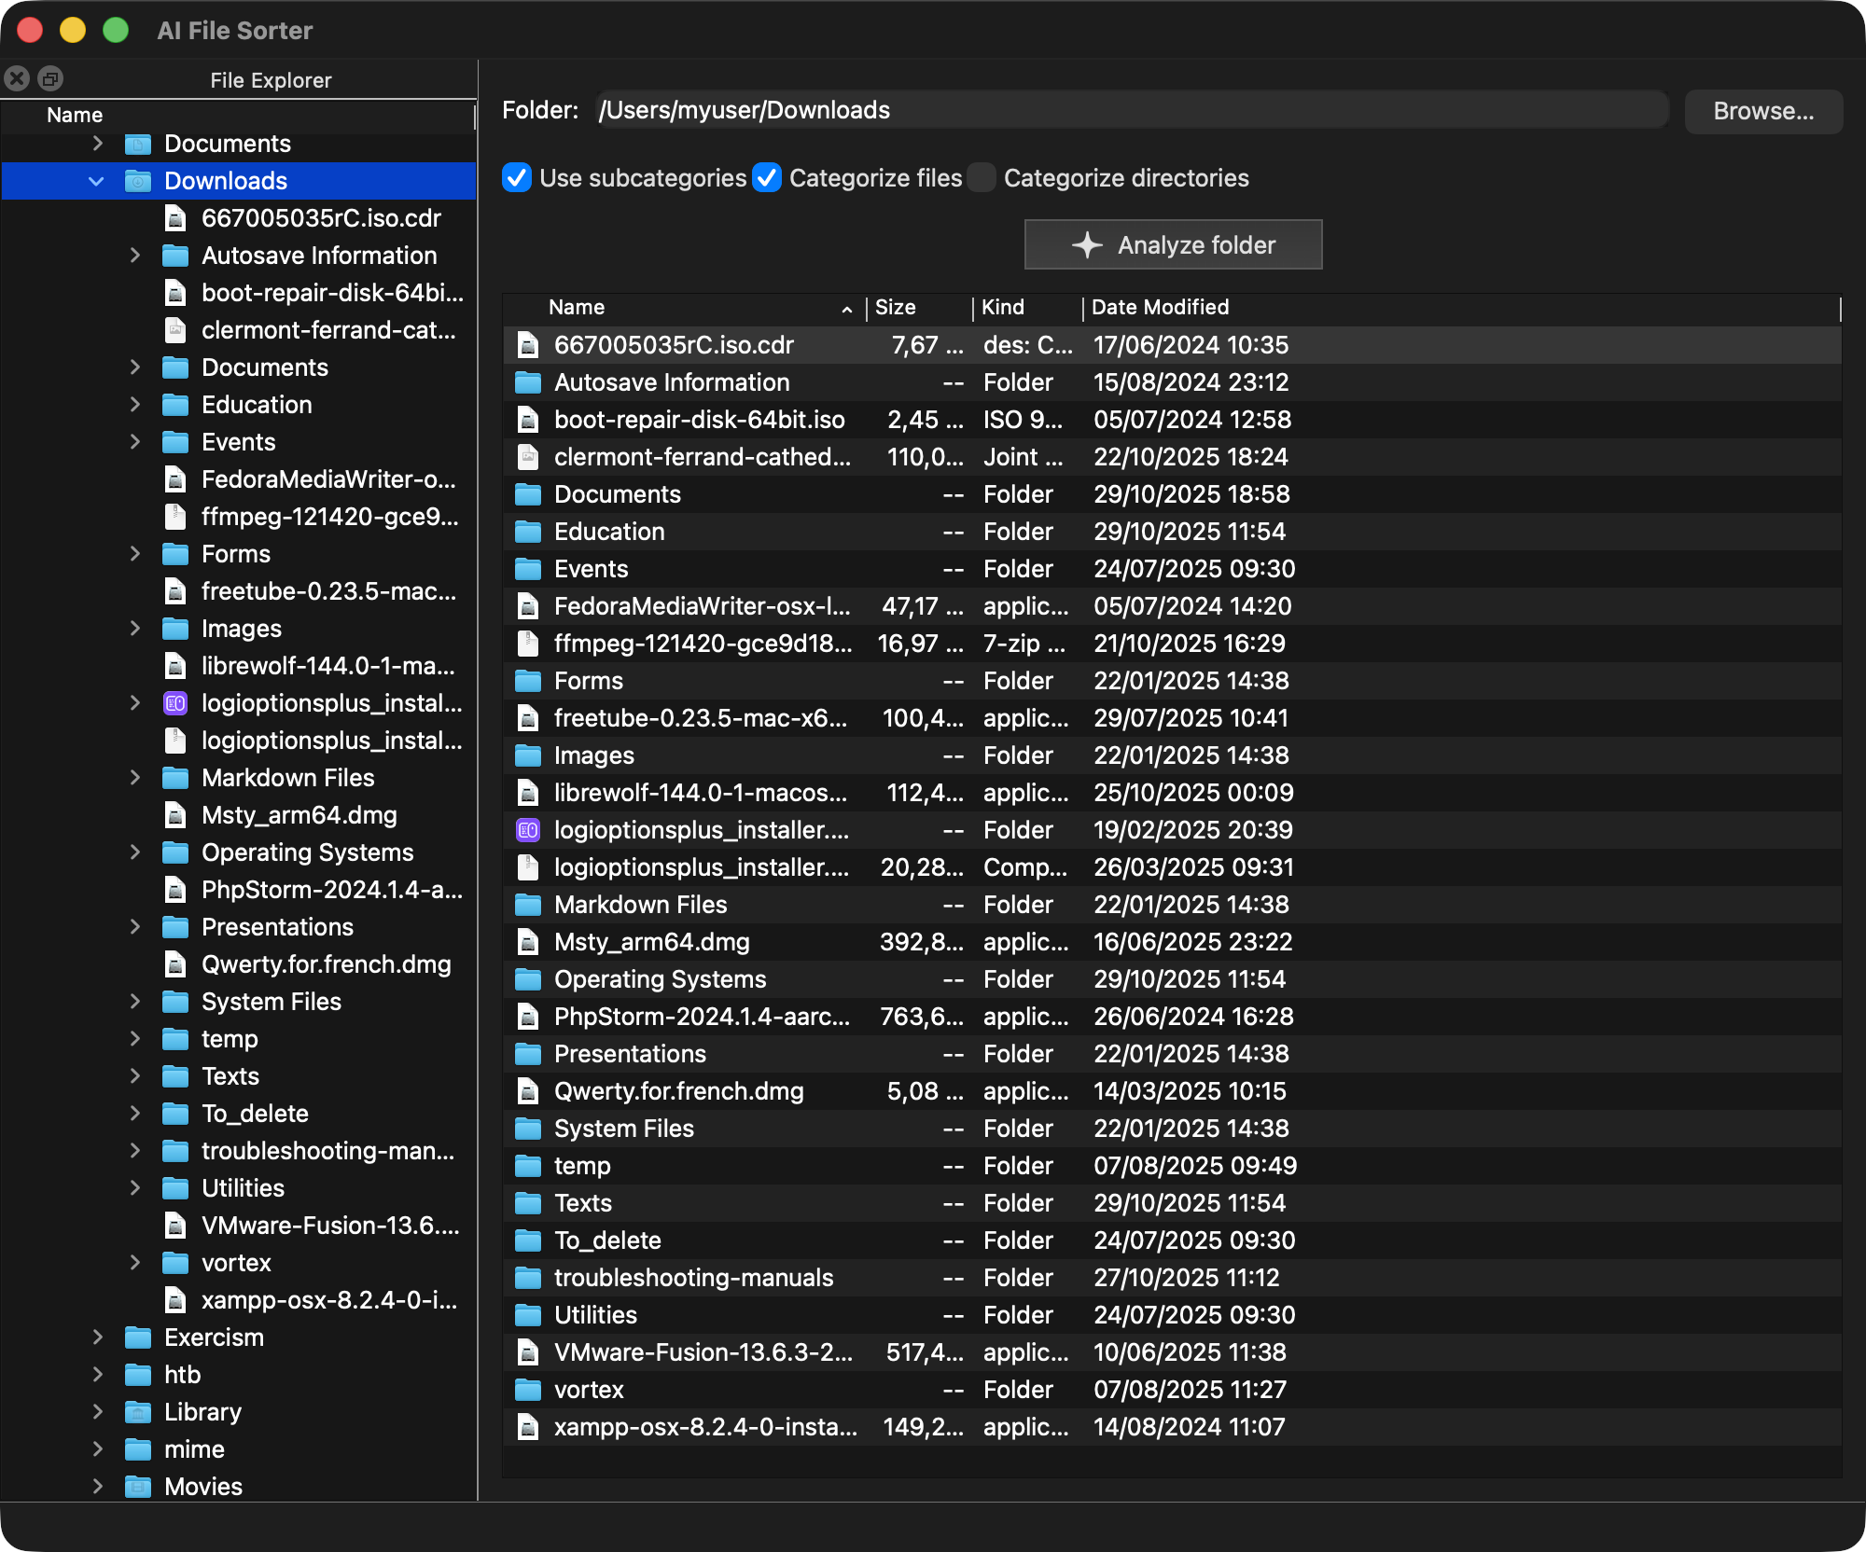The width and height of the screenshot is (1866, 1552).
Task: Expand the Movies tree item
Action: click(97, 1486)
